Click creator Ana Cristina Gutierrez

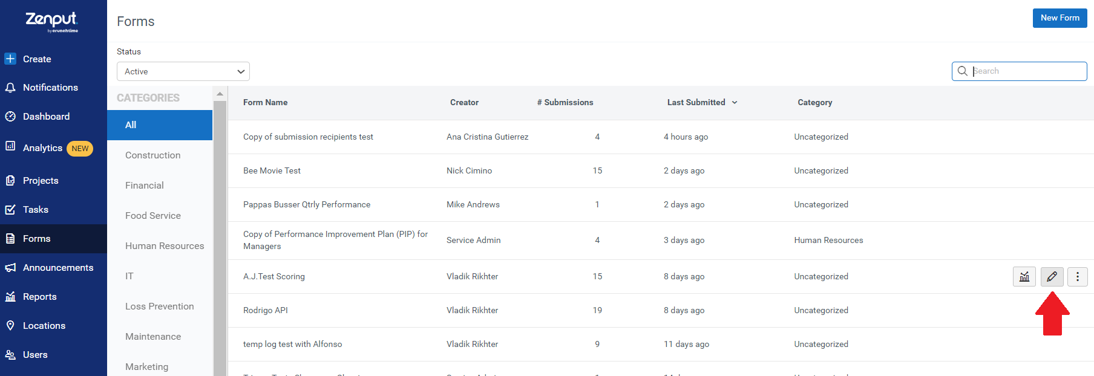487,137
